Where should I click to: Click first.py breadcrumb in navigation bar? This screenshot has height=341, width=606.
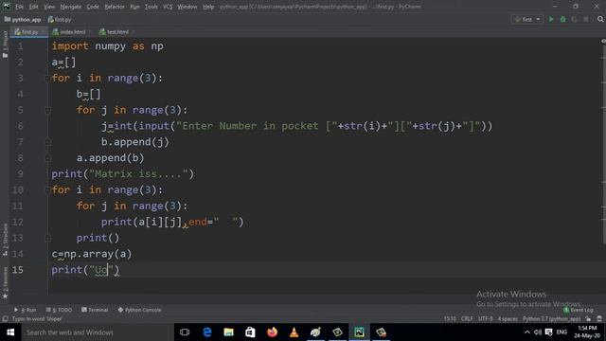tap(60, 19)
